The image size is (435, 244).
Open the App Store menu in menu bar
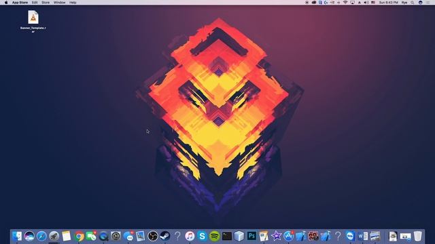(x=20, y=3)
